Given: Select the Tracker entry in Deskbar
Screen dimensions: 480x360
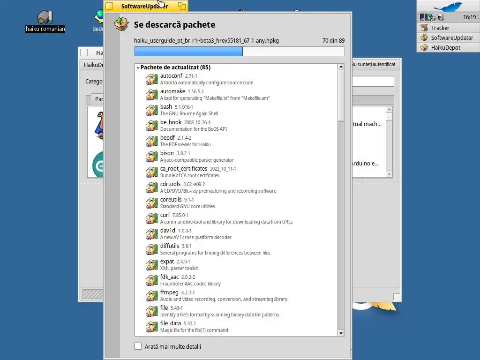Looking at the screenshot, I should click(448, 28).
